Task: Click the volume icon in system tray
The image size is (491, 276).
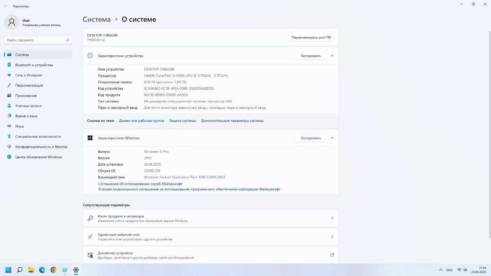Action: tap(465, 270)
